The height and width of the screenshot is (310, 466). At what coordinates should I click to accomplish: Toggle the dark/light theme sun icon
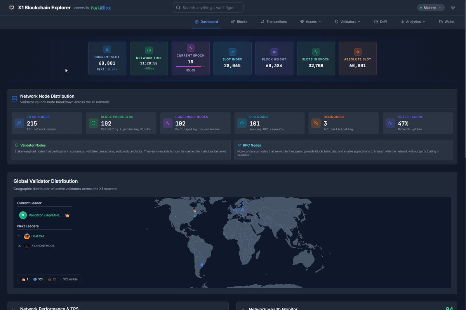tap(452, 7)
